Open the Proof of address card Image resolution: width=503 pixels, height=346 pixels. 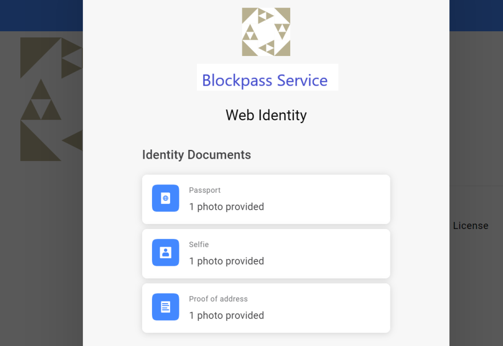click(x=266, y=308)
